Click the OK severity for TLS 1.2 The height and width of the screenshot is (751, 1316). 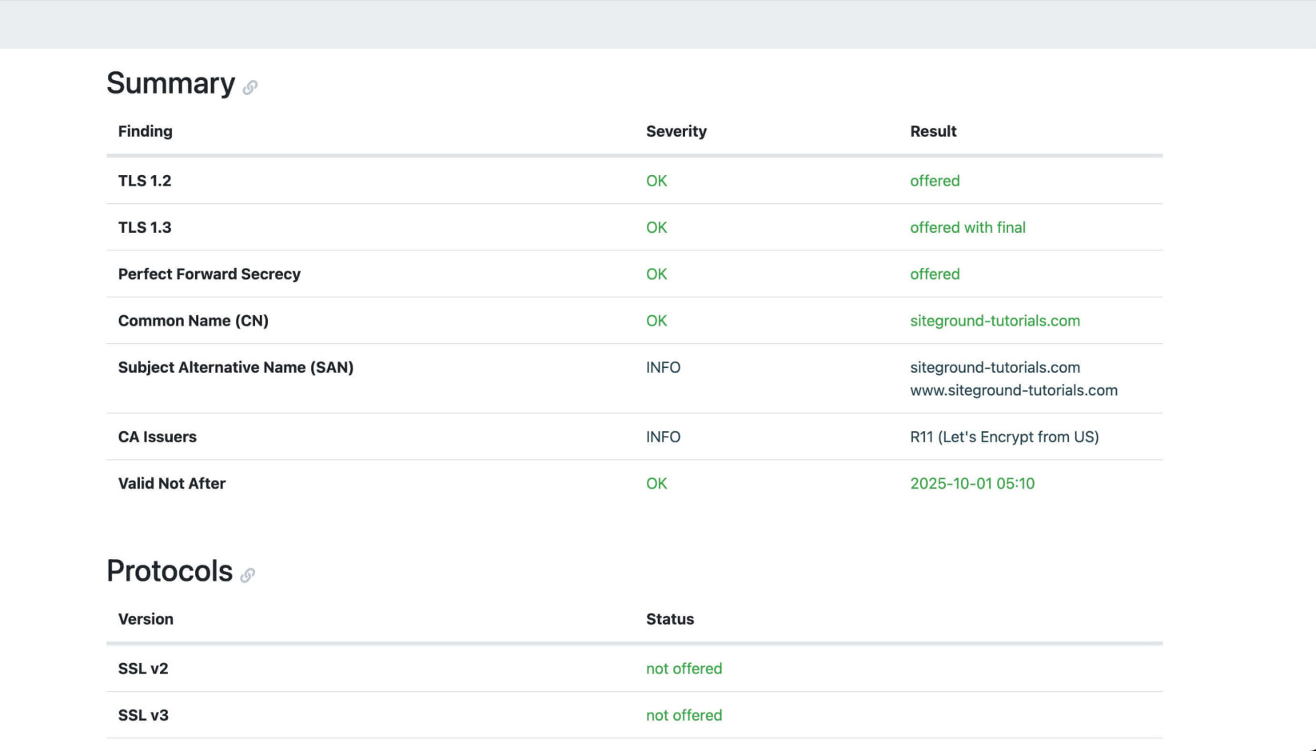(656, 181)
